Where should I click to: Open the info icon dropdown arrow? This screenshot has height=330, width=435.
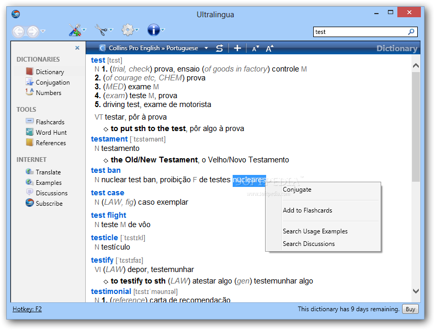pyautogui.click(x=163, y=30)
